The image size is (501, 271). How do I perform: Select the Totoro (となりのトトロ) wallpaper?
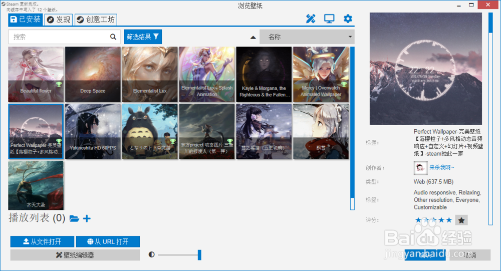(150, 131)
